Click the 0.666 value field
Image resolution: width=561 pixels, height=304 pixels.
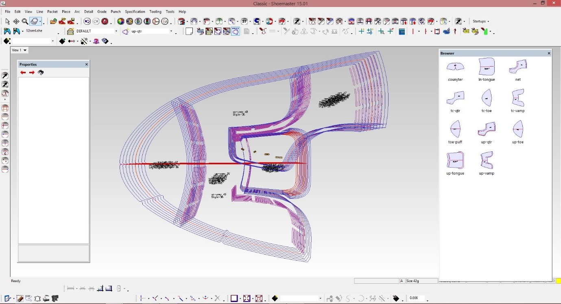pos(416,298)
